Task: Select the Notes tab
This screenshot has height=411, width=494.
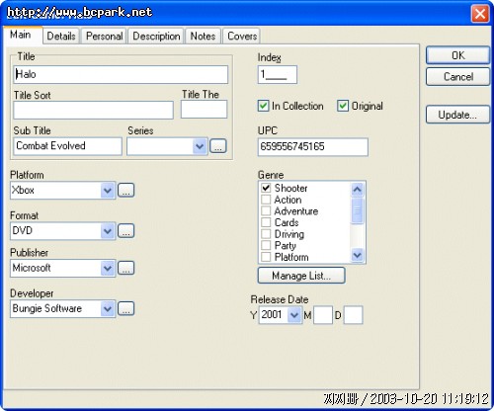Action: 203,36
